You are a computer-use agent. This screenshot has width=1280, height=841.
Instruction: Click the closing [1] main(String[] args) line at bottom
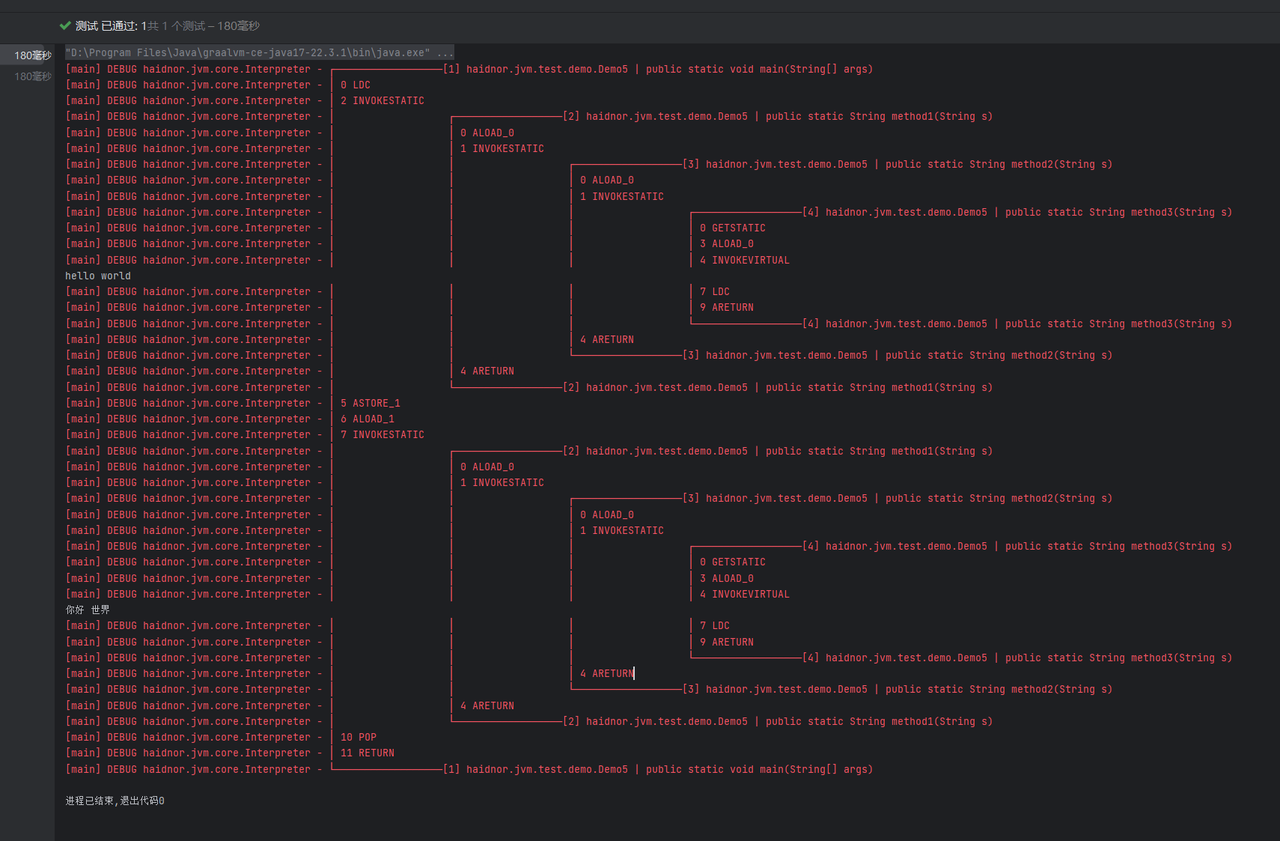click(x=657, y=769)
